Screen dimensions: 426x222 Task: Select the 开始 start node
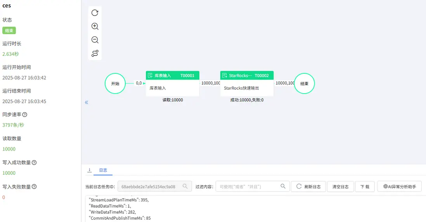coord(115,83)
